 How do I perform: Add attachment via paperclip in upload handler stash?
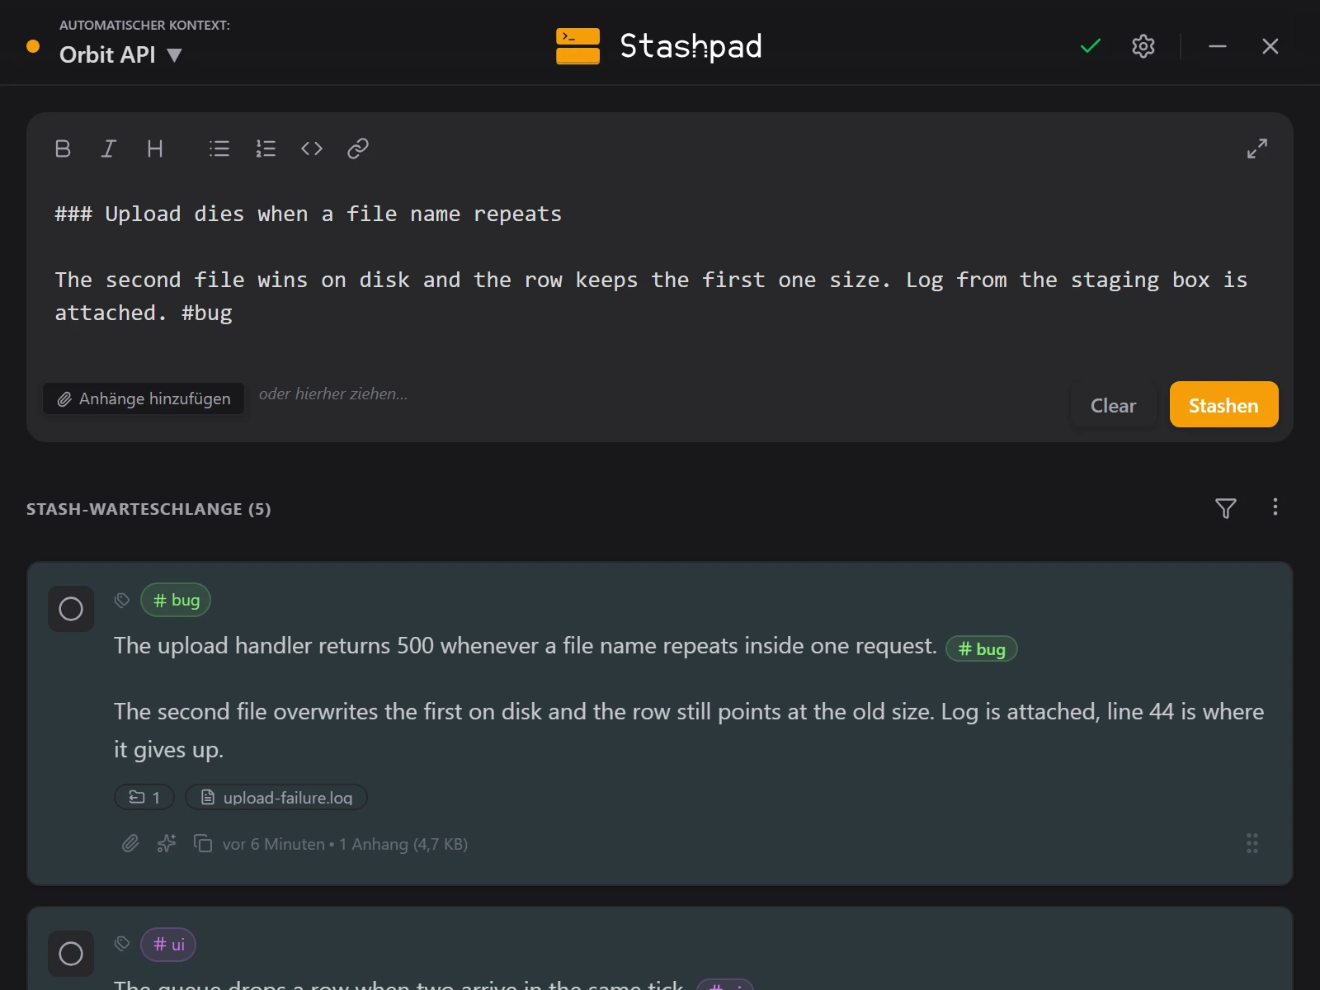(130, 843)
